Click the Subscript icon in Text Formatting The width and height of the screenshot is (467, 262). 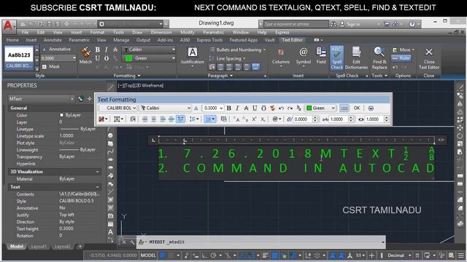[x=263, y=119]
